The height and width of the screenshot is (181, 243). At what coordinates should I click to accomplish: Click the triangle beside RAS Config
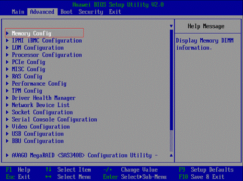coord(7,76)
